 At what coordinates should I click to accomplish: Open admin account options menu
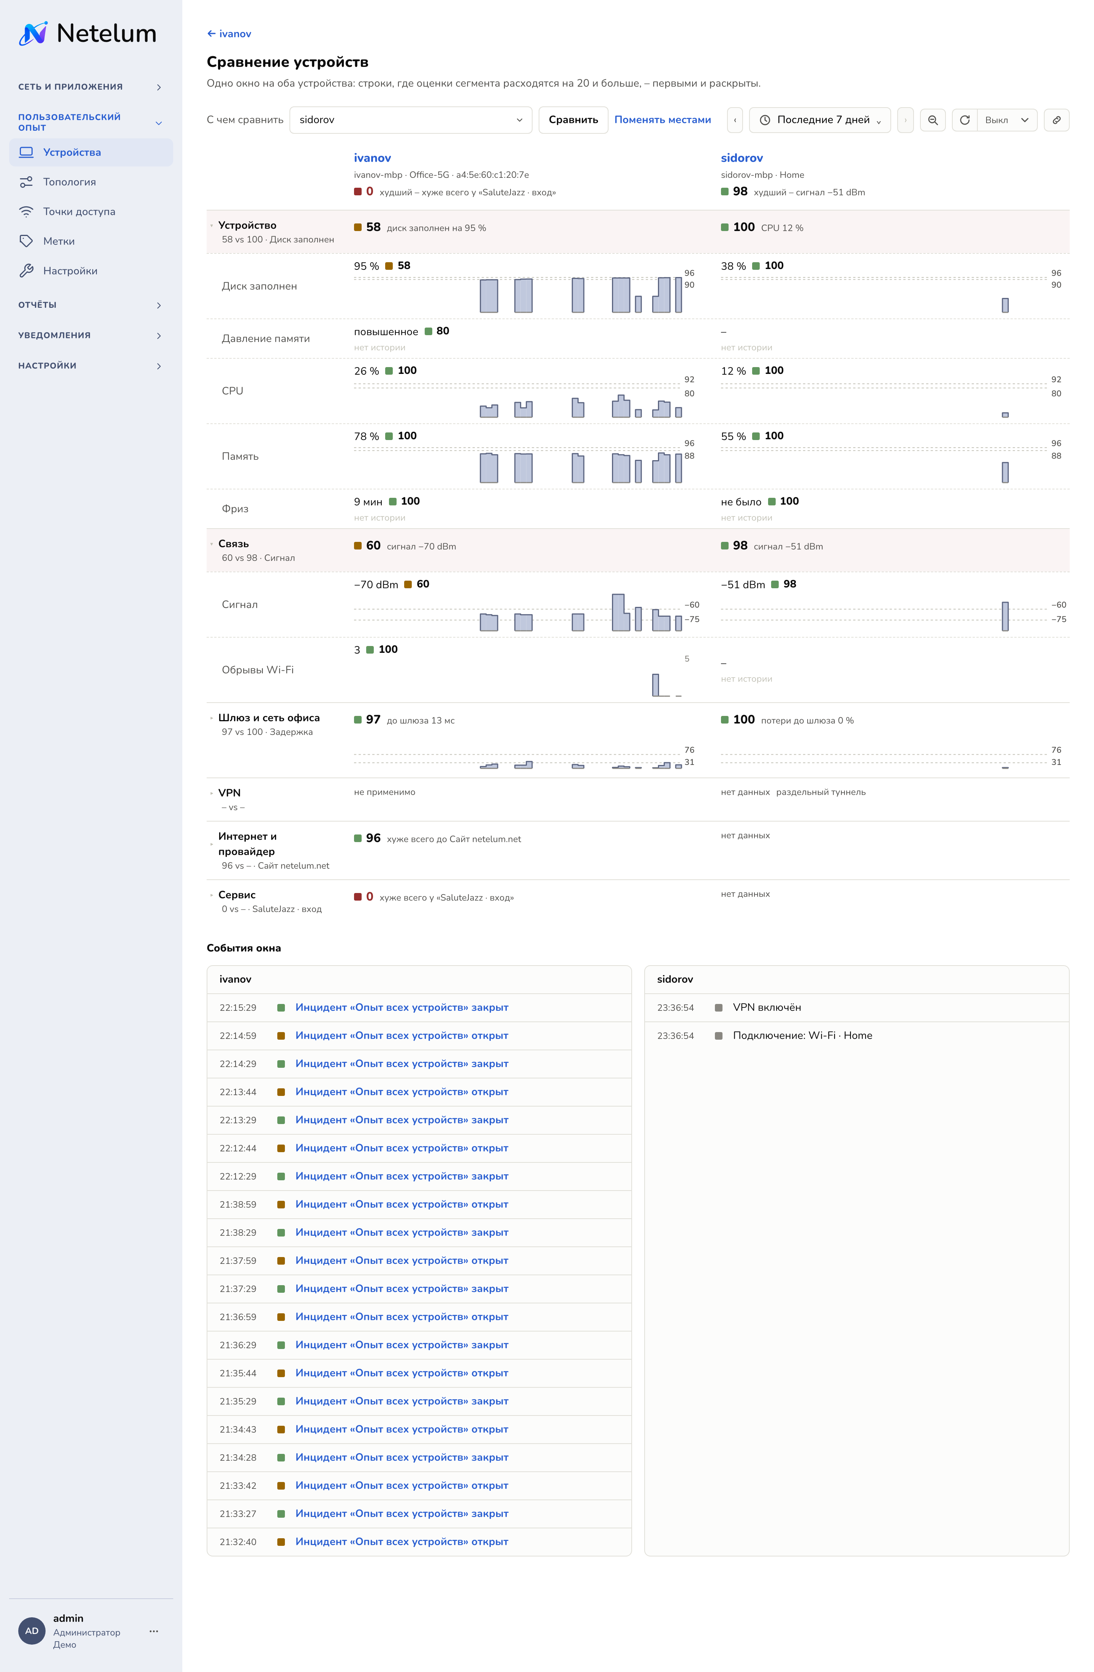(x=154, y=1631)
